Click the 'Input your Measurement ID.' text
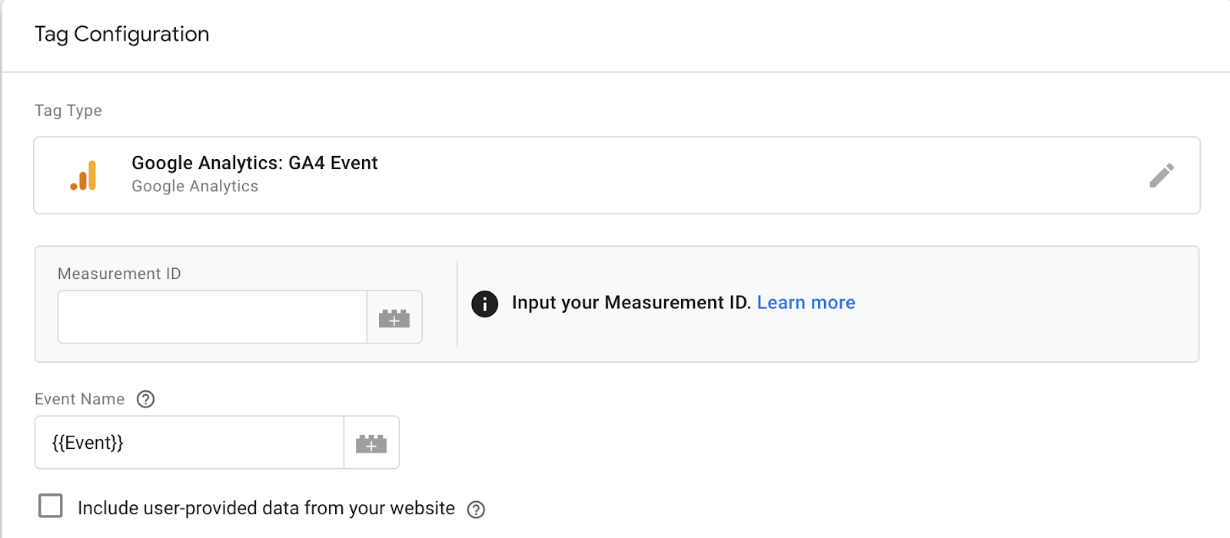 (x=631, y=303)
